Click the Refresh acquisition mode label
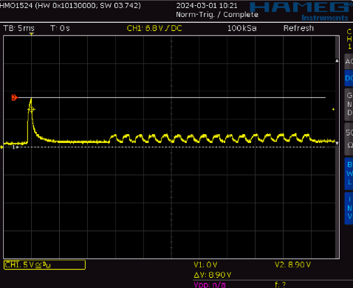353x288 pixels. point(298,28)
